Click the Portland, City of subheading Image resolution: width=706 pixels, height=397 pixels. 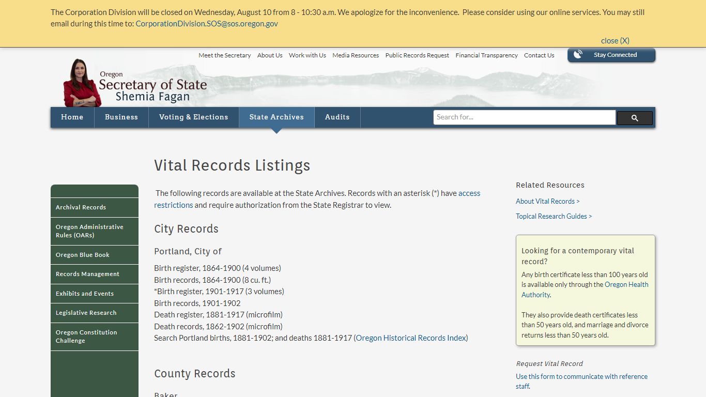(x=188, y=252)
